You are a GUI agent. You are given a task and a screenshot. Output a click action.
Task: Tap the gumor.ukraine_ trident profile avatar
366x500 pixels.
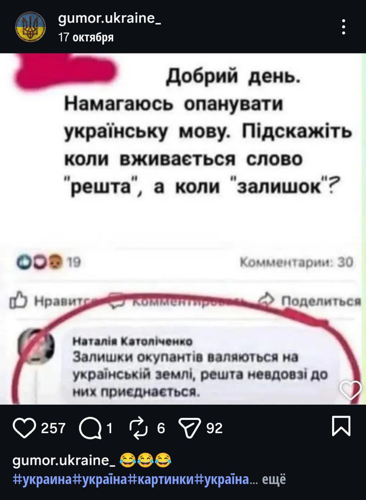(30, 27)
